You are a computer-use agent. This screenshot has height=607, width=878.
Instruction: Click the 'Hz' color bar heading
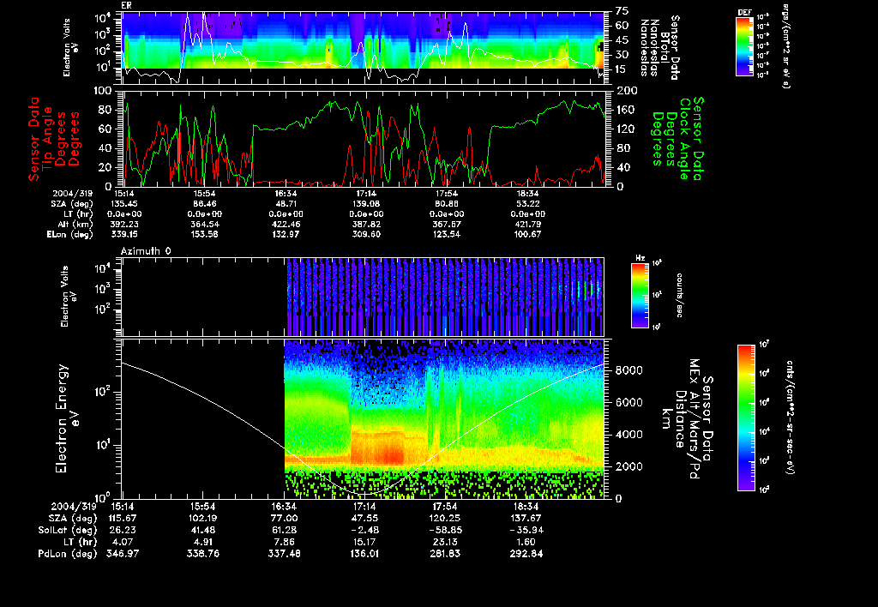(640, 258)
